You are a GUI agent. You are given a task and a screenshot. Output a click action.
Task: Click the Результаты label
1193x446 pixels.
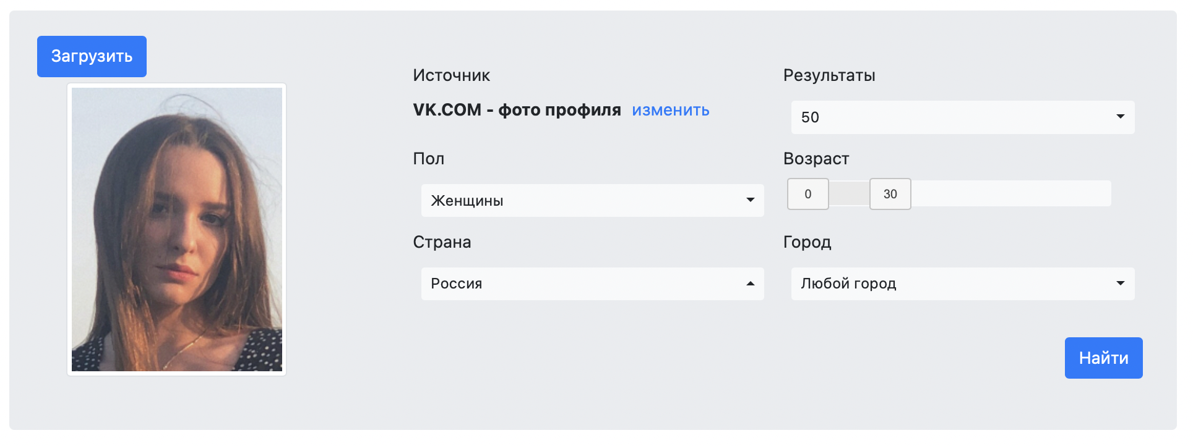(x=829, y=75)
